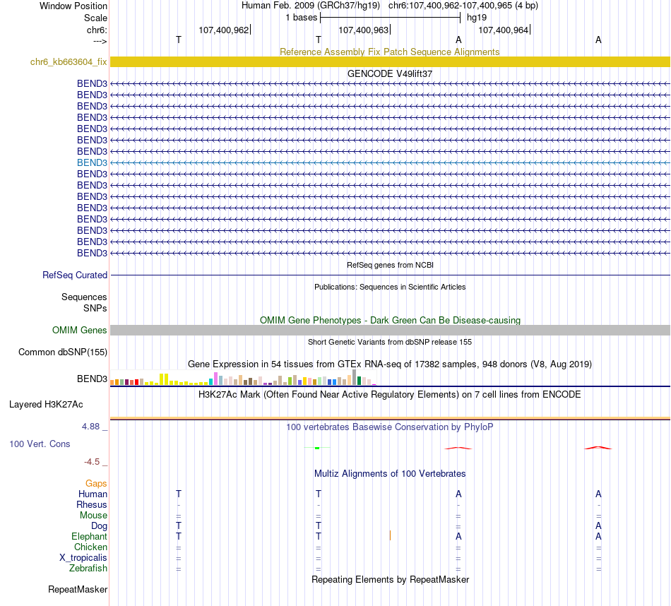Click the Human species label
671x606 pixels.
coord(93,494)
